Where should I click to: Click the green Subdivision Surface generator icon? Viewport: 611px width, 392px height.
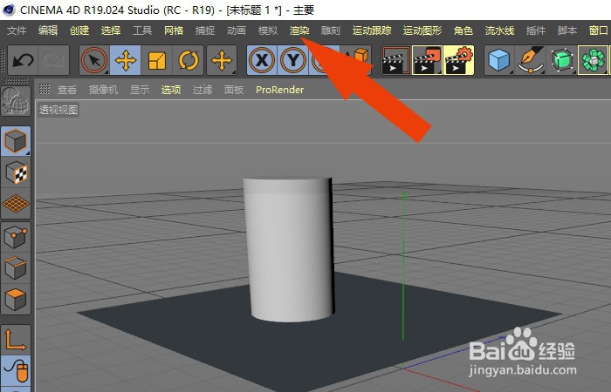pos(562,60)
